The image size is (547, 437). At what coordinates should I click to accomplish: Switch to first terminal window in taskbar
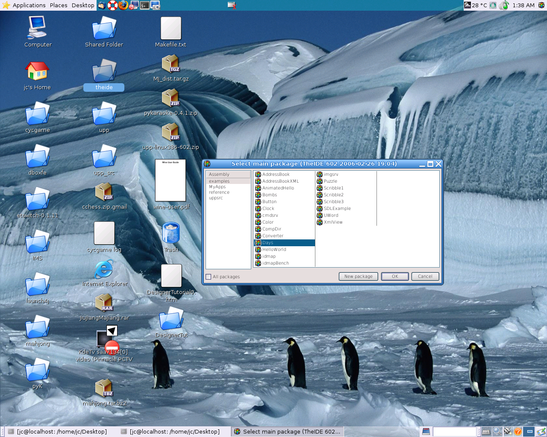[x=58, y=431]
